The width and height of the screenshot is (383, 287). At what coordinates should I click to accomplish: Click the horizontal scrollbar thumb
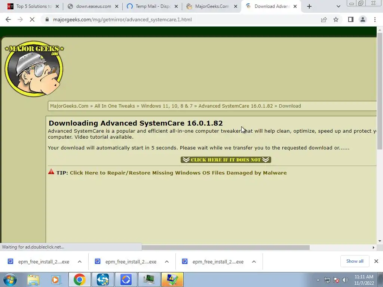point(226,247)
